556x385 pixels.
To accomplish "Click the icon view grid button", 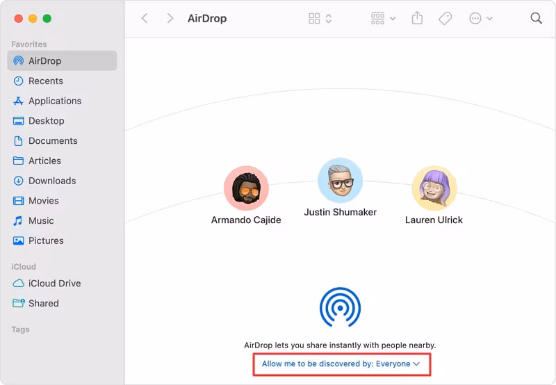I will click(314, 19).
